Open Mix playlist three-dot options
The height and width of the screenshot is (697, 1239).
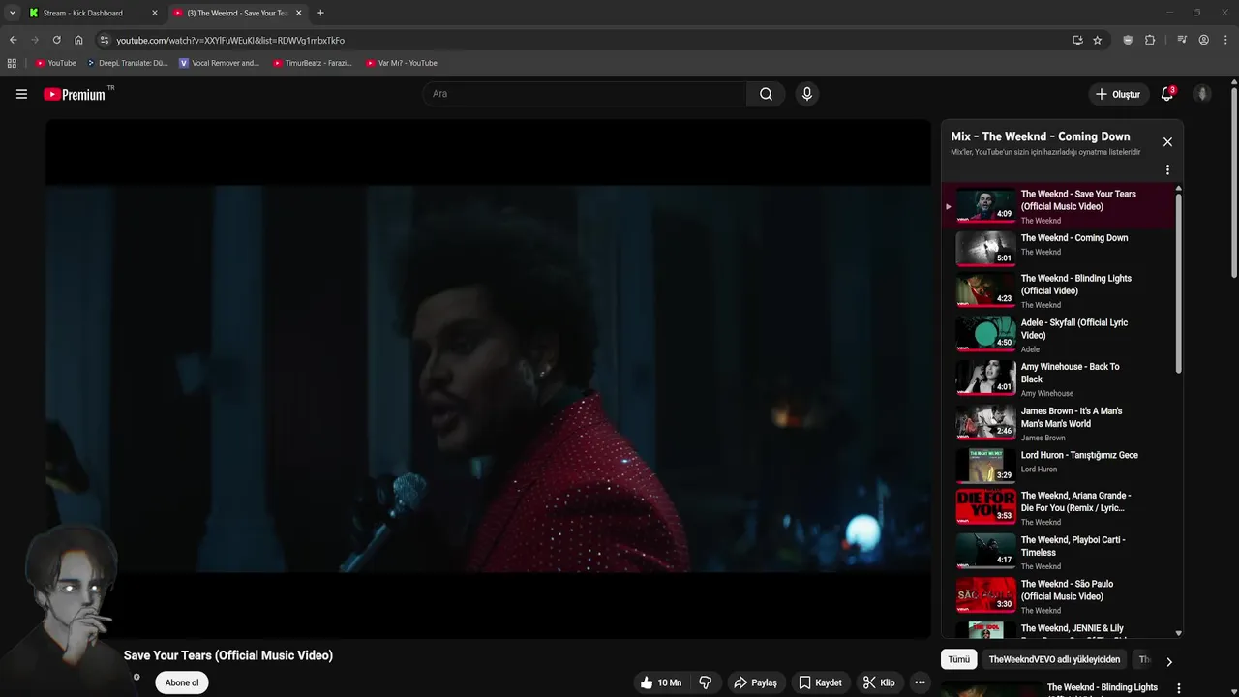pos(1167,169)
